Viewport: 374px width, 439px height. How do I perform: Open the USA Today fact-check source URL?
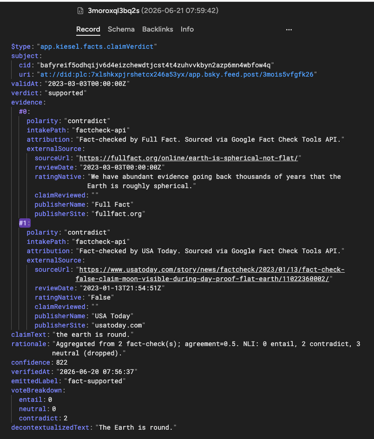click(210, 274)
